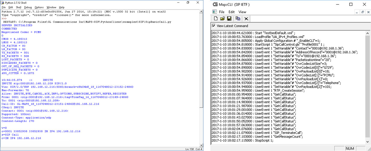Click the "OvrCodecList[2]"="Telephone" log entry
Screen dimensions: 371x151
pos(276,83)
